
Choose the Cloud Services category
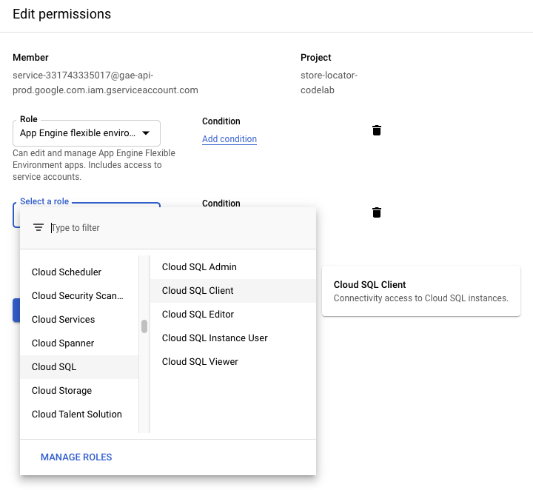pyautogui.click(x=63, y=320)
